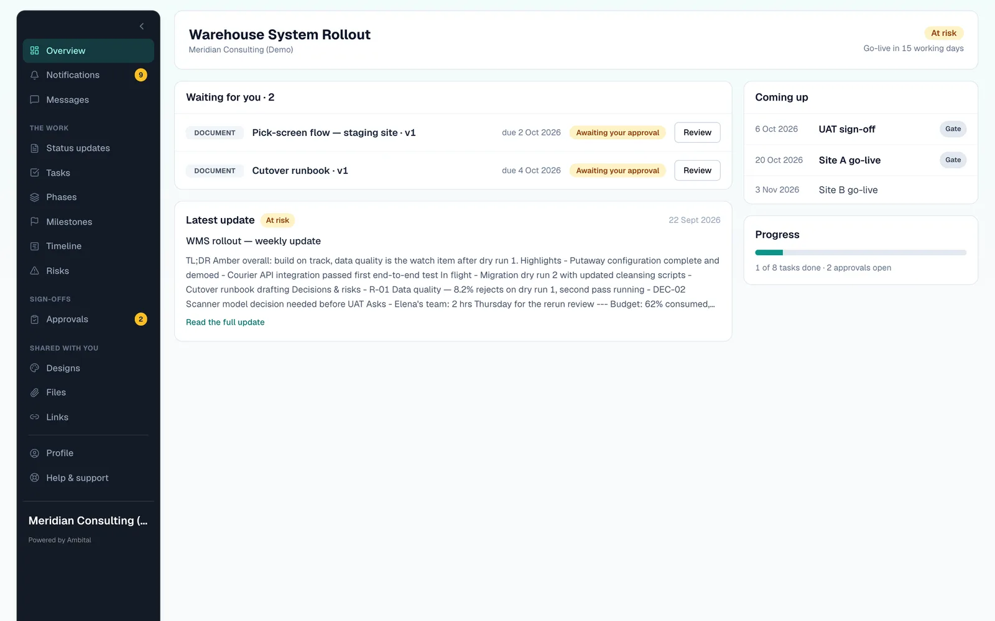Open the Cutover runbook · v1 title
The image size is (995, 621).
pos(300,171)
